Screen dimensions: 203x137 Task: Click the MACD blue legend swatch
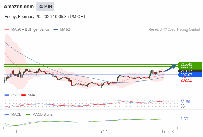pos(7,115)
